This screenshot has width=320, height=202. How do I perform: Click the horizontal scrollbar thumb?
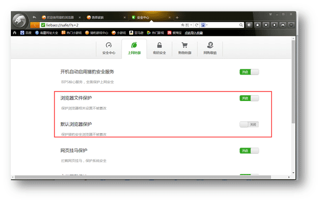coord(143,177)
